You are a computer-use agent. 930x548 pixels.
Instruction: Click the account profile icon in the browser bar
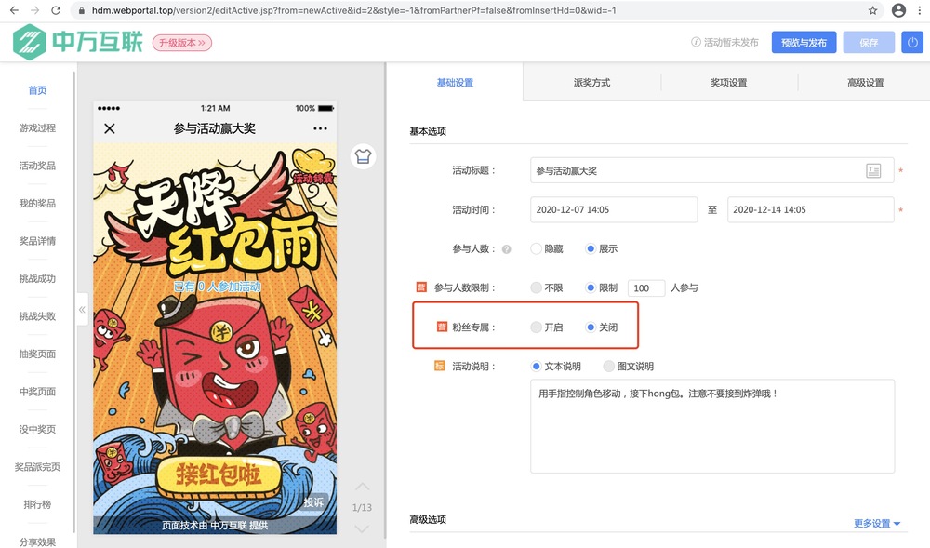898,10
